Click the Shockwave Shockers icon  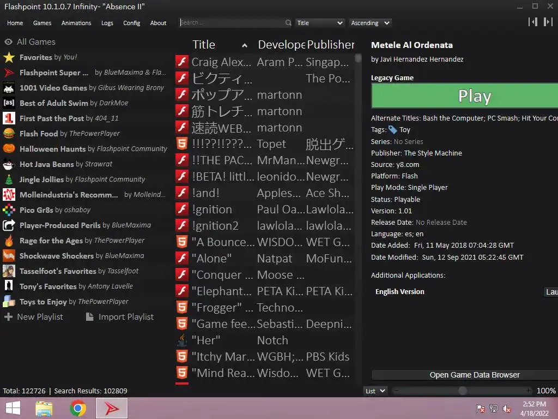[9, 256]
